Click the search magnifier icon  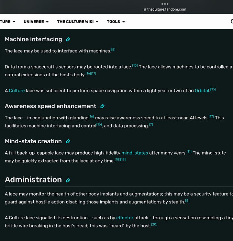pyautogui.click(x=232, y=21)
